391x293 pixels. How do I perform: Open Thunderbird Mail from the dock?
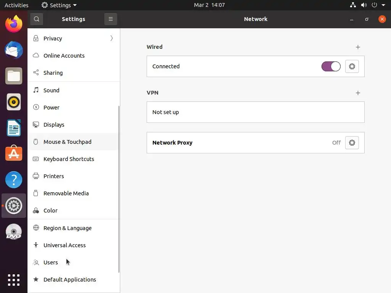(x=14, y=50)
